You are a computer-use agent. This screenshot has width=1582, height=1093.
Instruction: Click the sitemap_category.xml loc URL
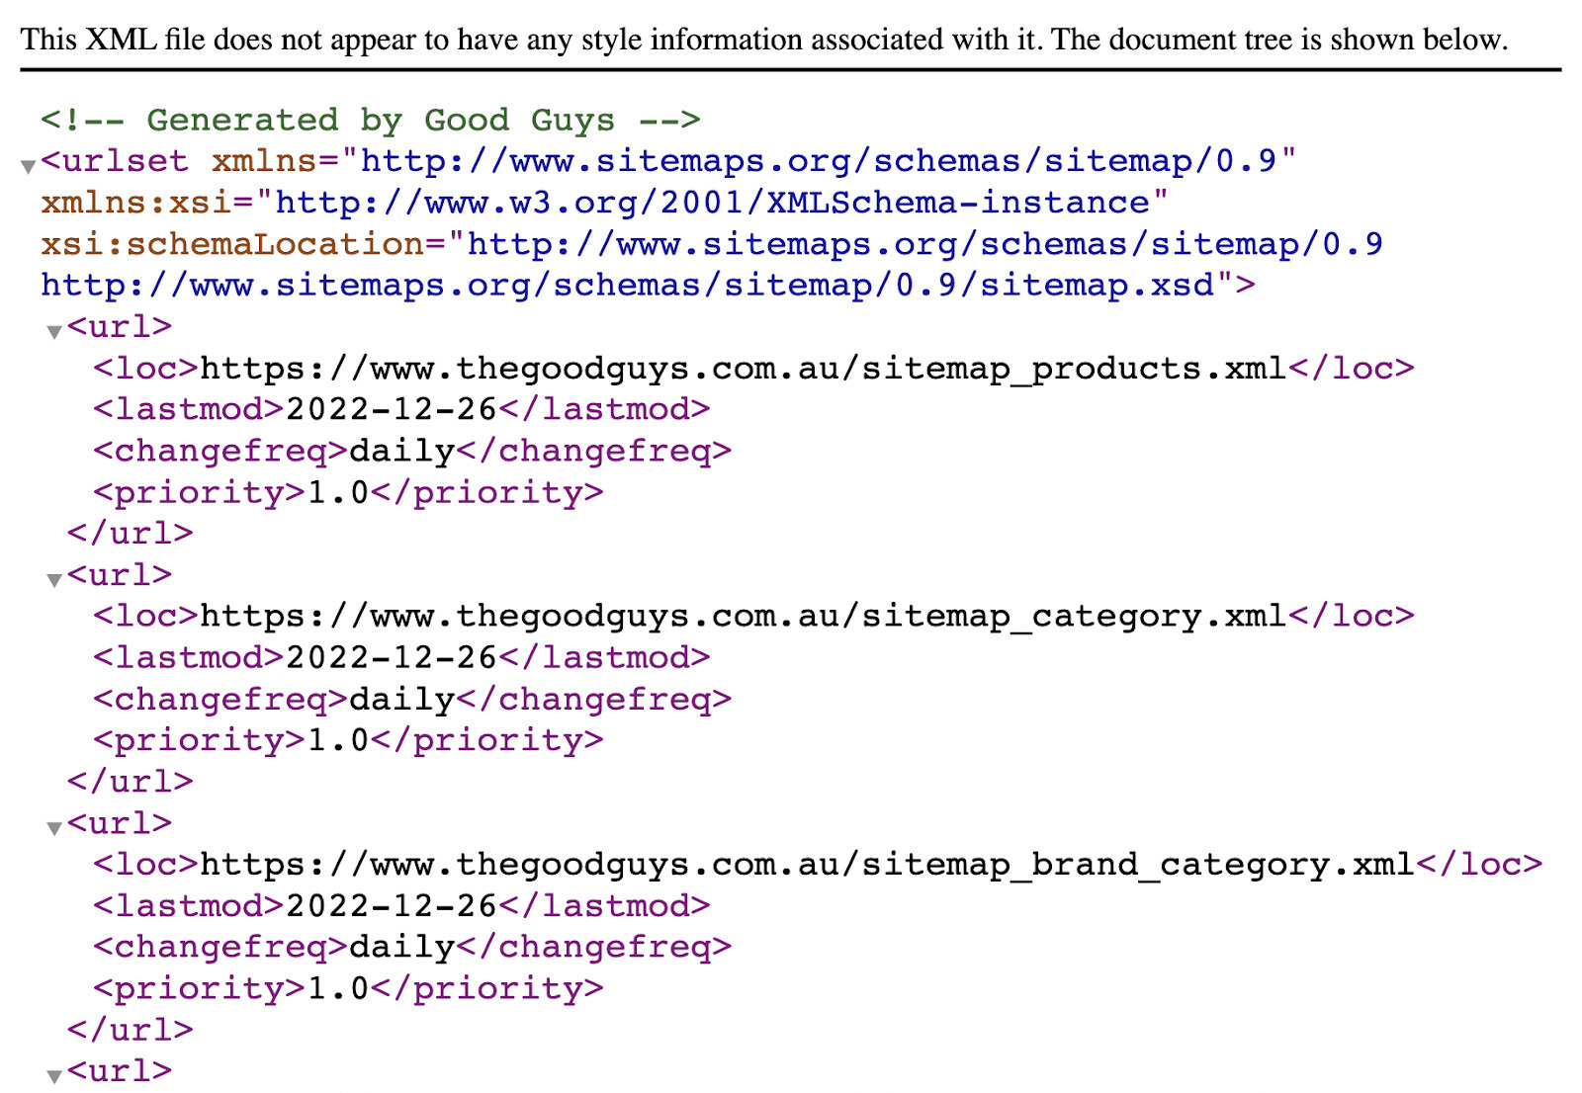point(744,617)
